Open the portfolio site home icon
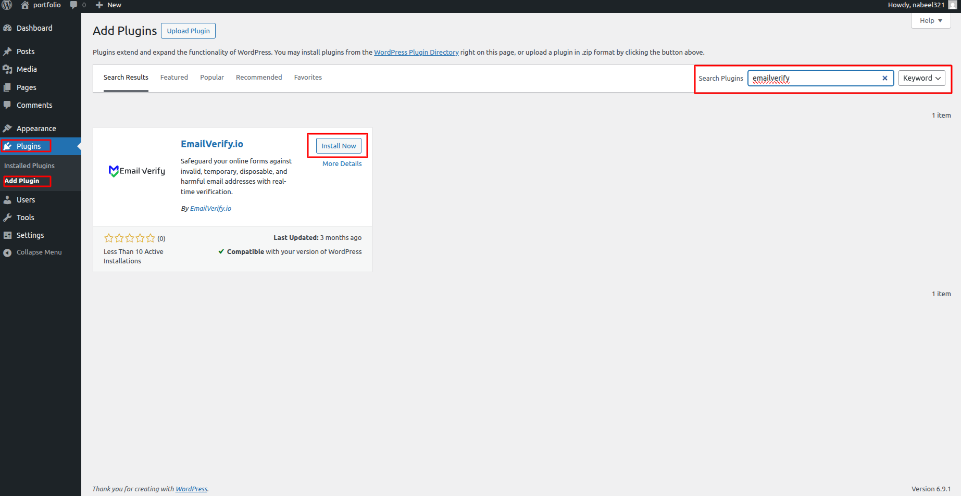 25,5
